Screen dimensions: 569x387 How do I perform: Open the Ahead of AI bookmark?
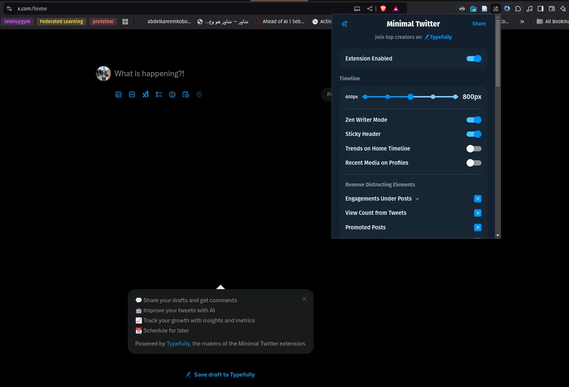pos(280,22)
